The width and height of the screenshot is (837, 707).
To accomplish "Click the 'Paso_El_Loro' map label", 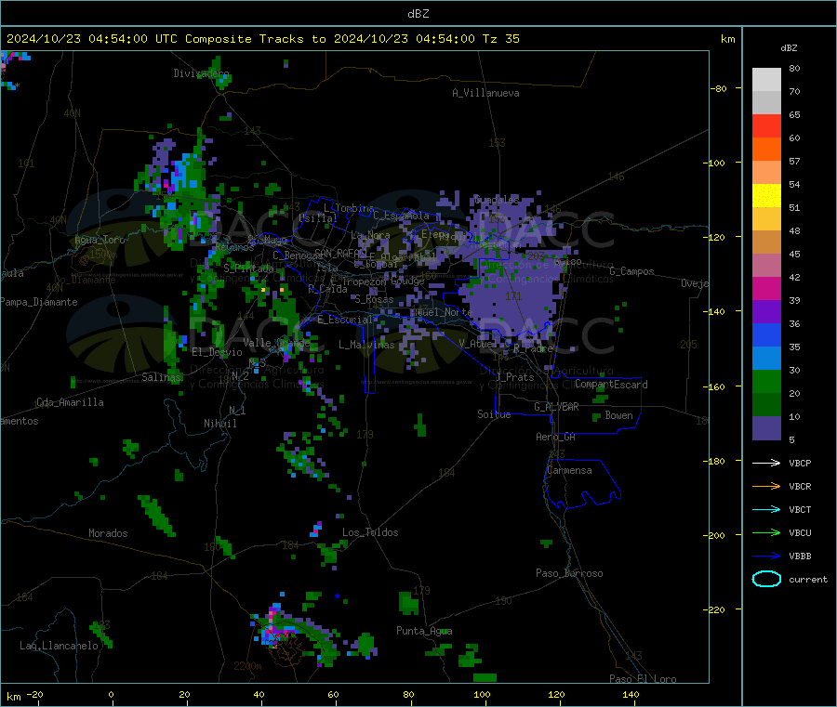I will (x=643, y=679).
